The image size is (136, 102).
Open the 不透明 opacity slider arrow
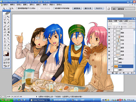pos(134,23)
